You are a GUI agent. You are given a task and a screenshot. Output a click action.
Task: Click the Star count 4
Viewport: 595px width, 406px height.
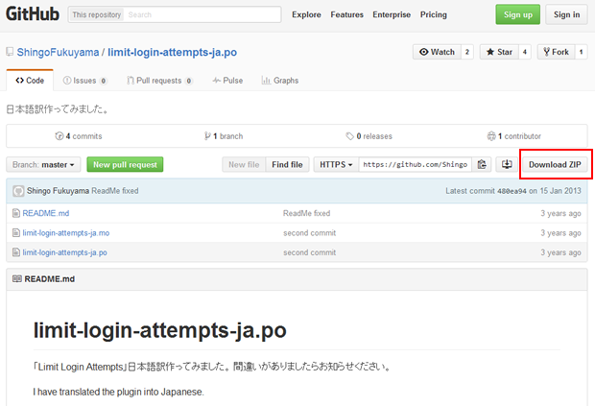[x=525, y=52]
